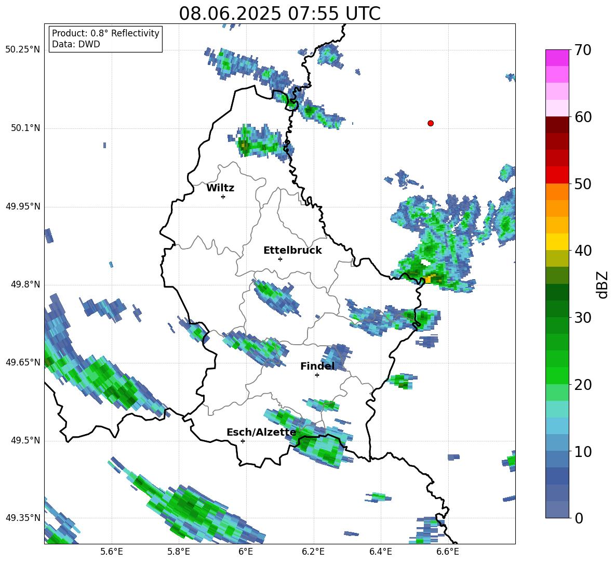Click the yellow colorbar segment above 40

[557, 242]
